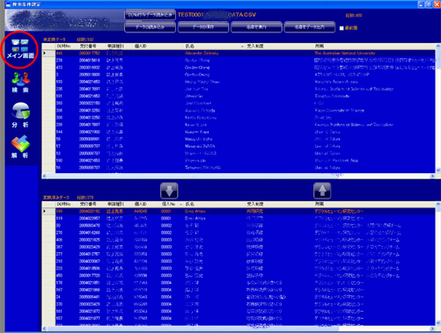Viewport: 441px width, 333px height.
Task: Sort upper table by 個人ID column
Action: (x=158, y=46)
